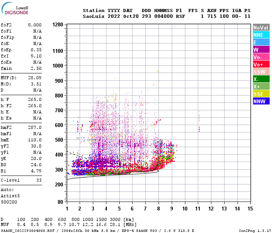
Task: Select the Vo- pink legend swatch
Action: pyautogui.click(x=261, y=57)
